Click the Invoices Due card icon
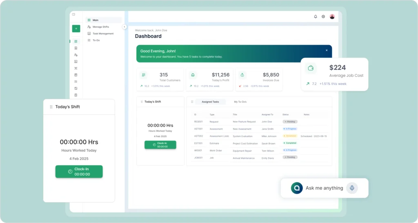The height and width of the screenshot is (223, 418). pyautogui.click(x=242, y=75)
